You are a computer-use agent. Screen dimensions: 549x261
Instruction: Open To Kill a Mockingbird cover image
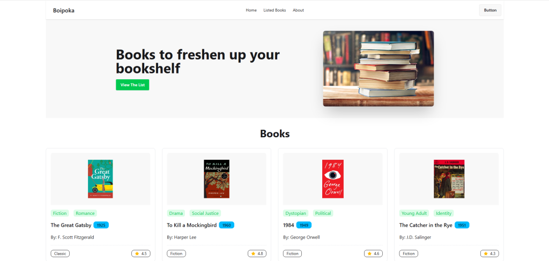[x=217, y=179]
